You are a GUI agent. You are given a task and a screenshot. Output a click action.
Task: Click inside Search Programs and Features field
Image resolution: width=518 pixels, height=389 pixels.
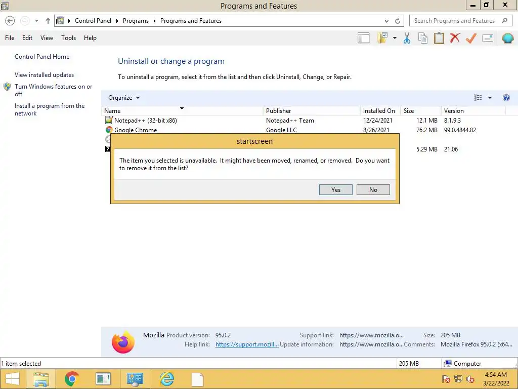click(454, 21)
